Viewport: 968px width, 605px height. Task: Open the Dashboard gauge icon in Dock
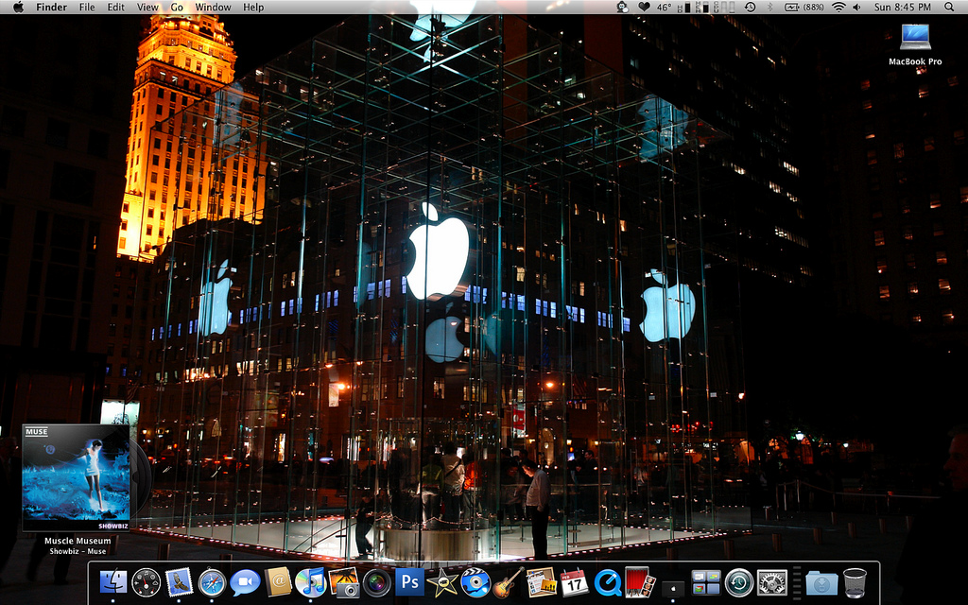click(147, 582)
